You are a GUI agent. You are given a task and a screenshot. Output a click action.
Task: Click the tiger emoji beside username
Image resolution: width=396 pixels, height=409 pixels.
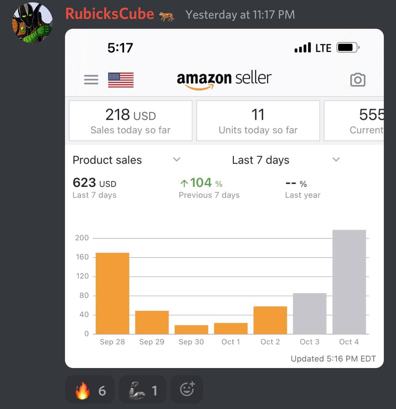[167, 16]
